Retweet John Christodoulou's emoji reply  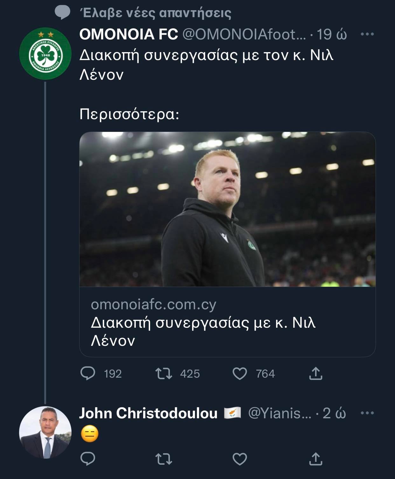[164, 459]
